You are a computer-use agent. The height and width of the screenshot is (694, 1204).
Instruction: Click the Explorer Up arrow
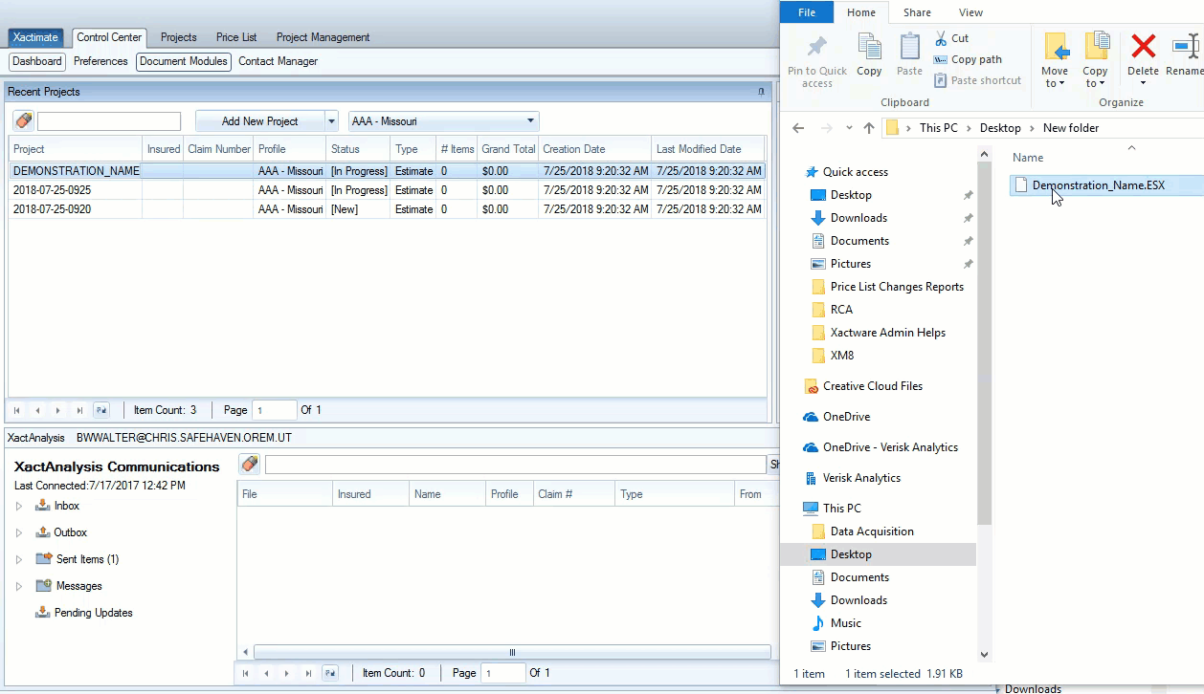pyautogui.click(x=869, y=128)
